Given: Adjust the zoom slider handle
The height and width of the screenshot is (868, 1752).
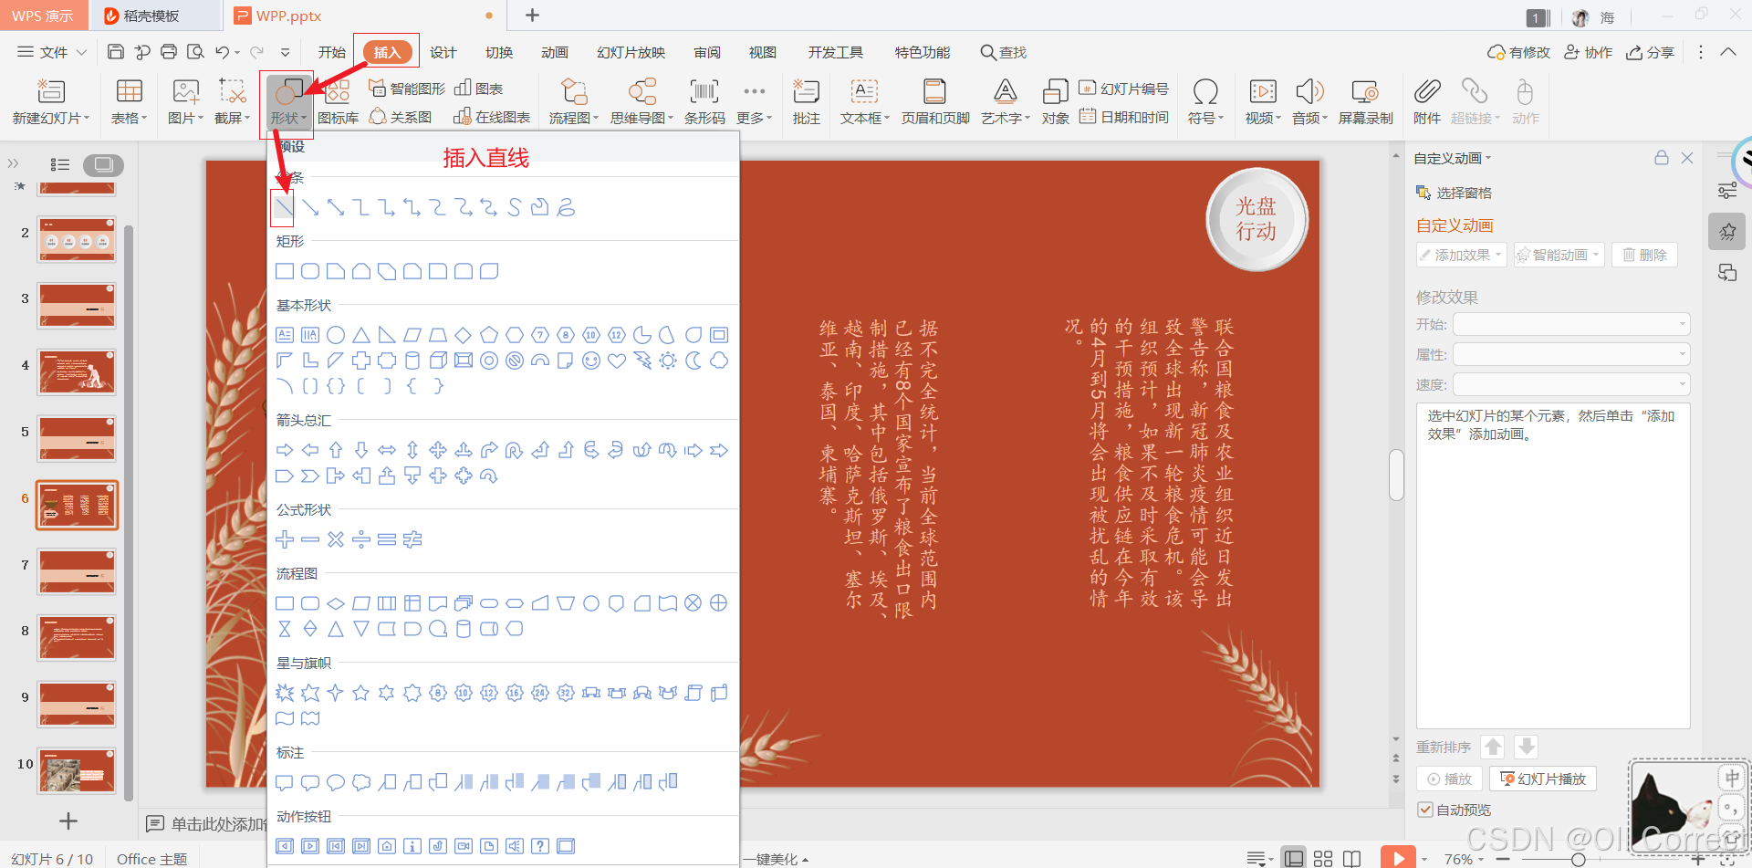Looking at the screenshot, I should click(1578, 859).
